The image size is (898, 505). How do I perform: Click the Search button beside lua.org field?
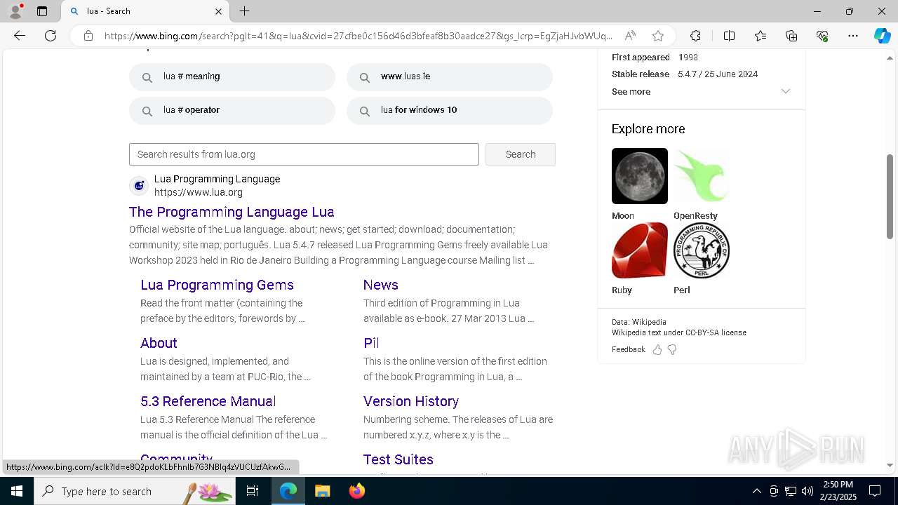click(521, 154)
